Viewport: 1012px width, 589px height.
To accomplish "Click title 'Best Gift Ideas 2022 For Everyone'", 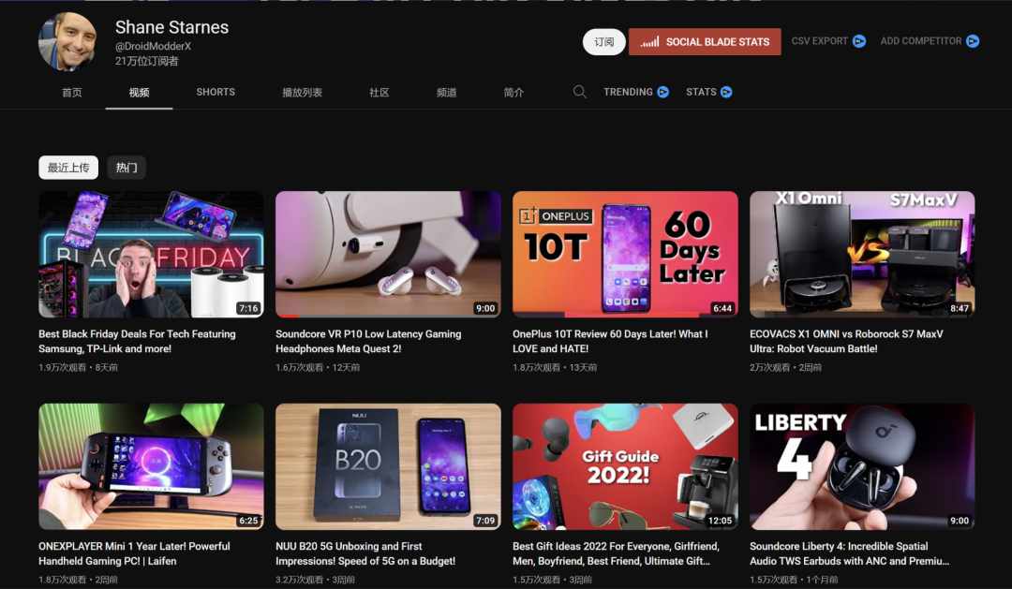I will click(x=616, y=553).
